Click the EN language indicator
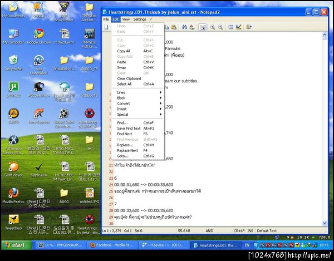The height and width of the screenshot is (261, 334). click(x=247, y=245)
